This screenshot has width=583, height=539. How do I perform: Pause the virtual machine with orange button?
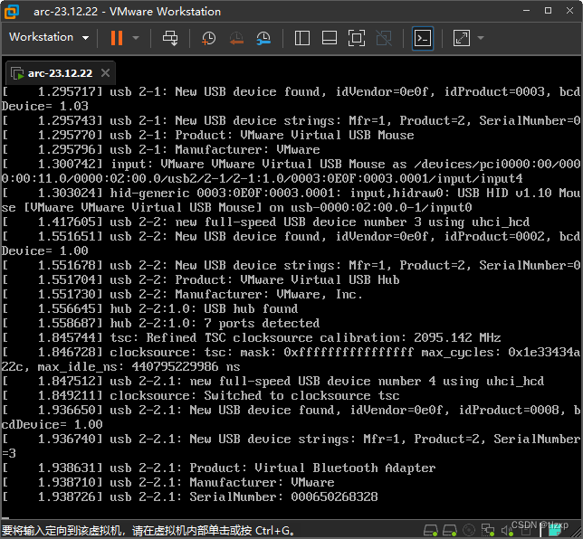pyautogui.click(x=117, y=38)
